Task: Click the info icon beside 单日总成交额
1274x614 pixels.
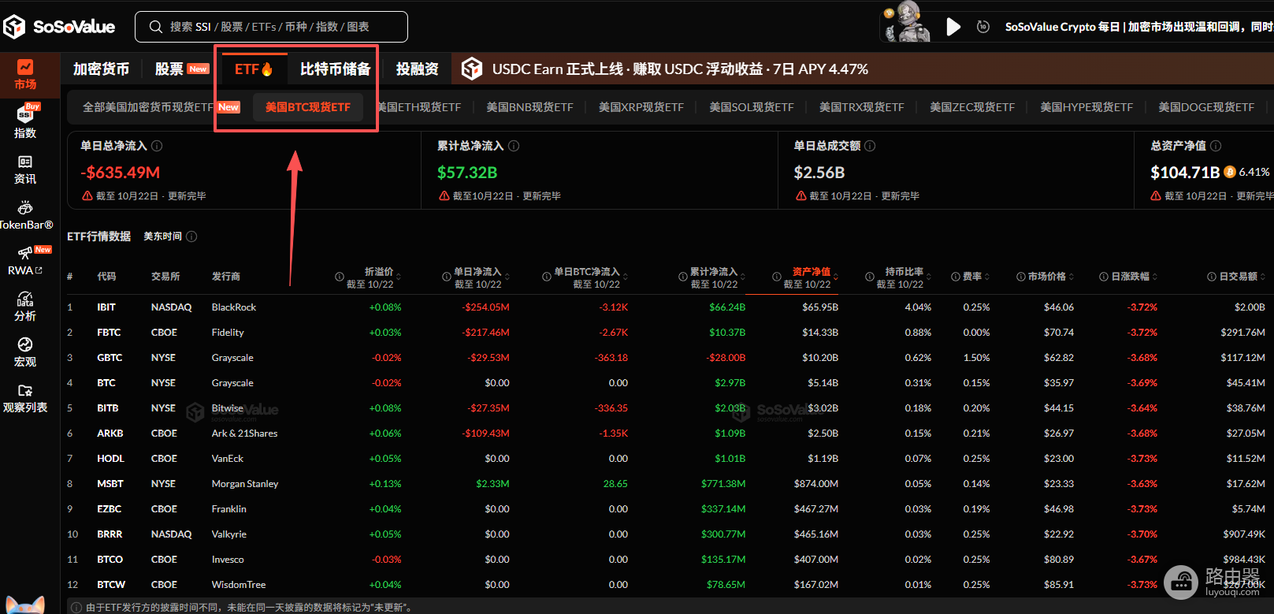Action: click(870, 146)
